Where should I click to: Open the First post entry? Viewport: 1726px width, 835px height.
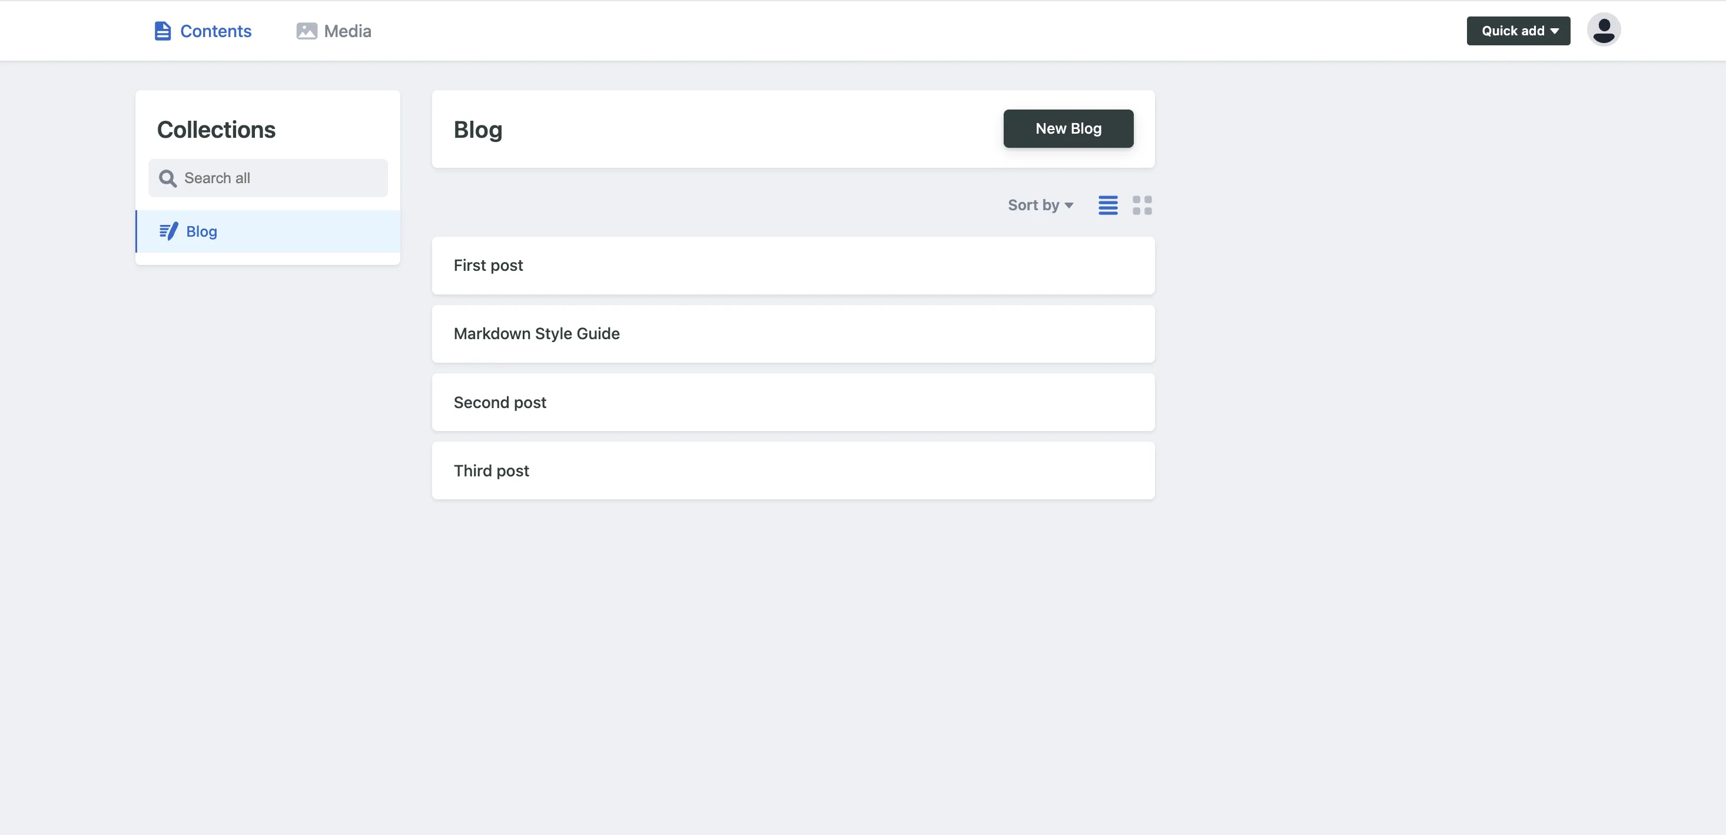coord(794,266)
